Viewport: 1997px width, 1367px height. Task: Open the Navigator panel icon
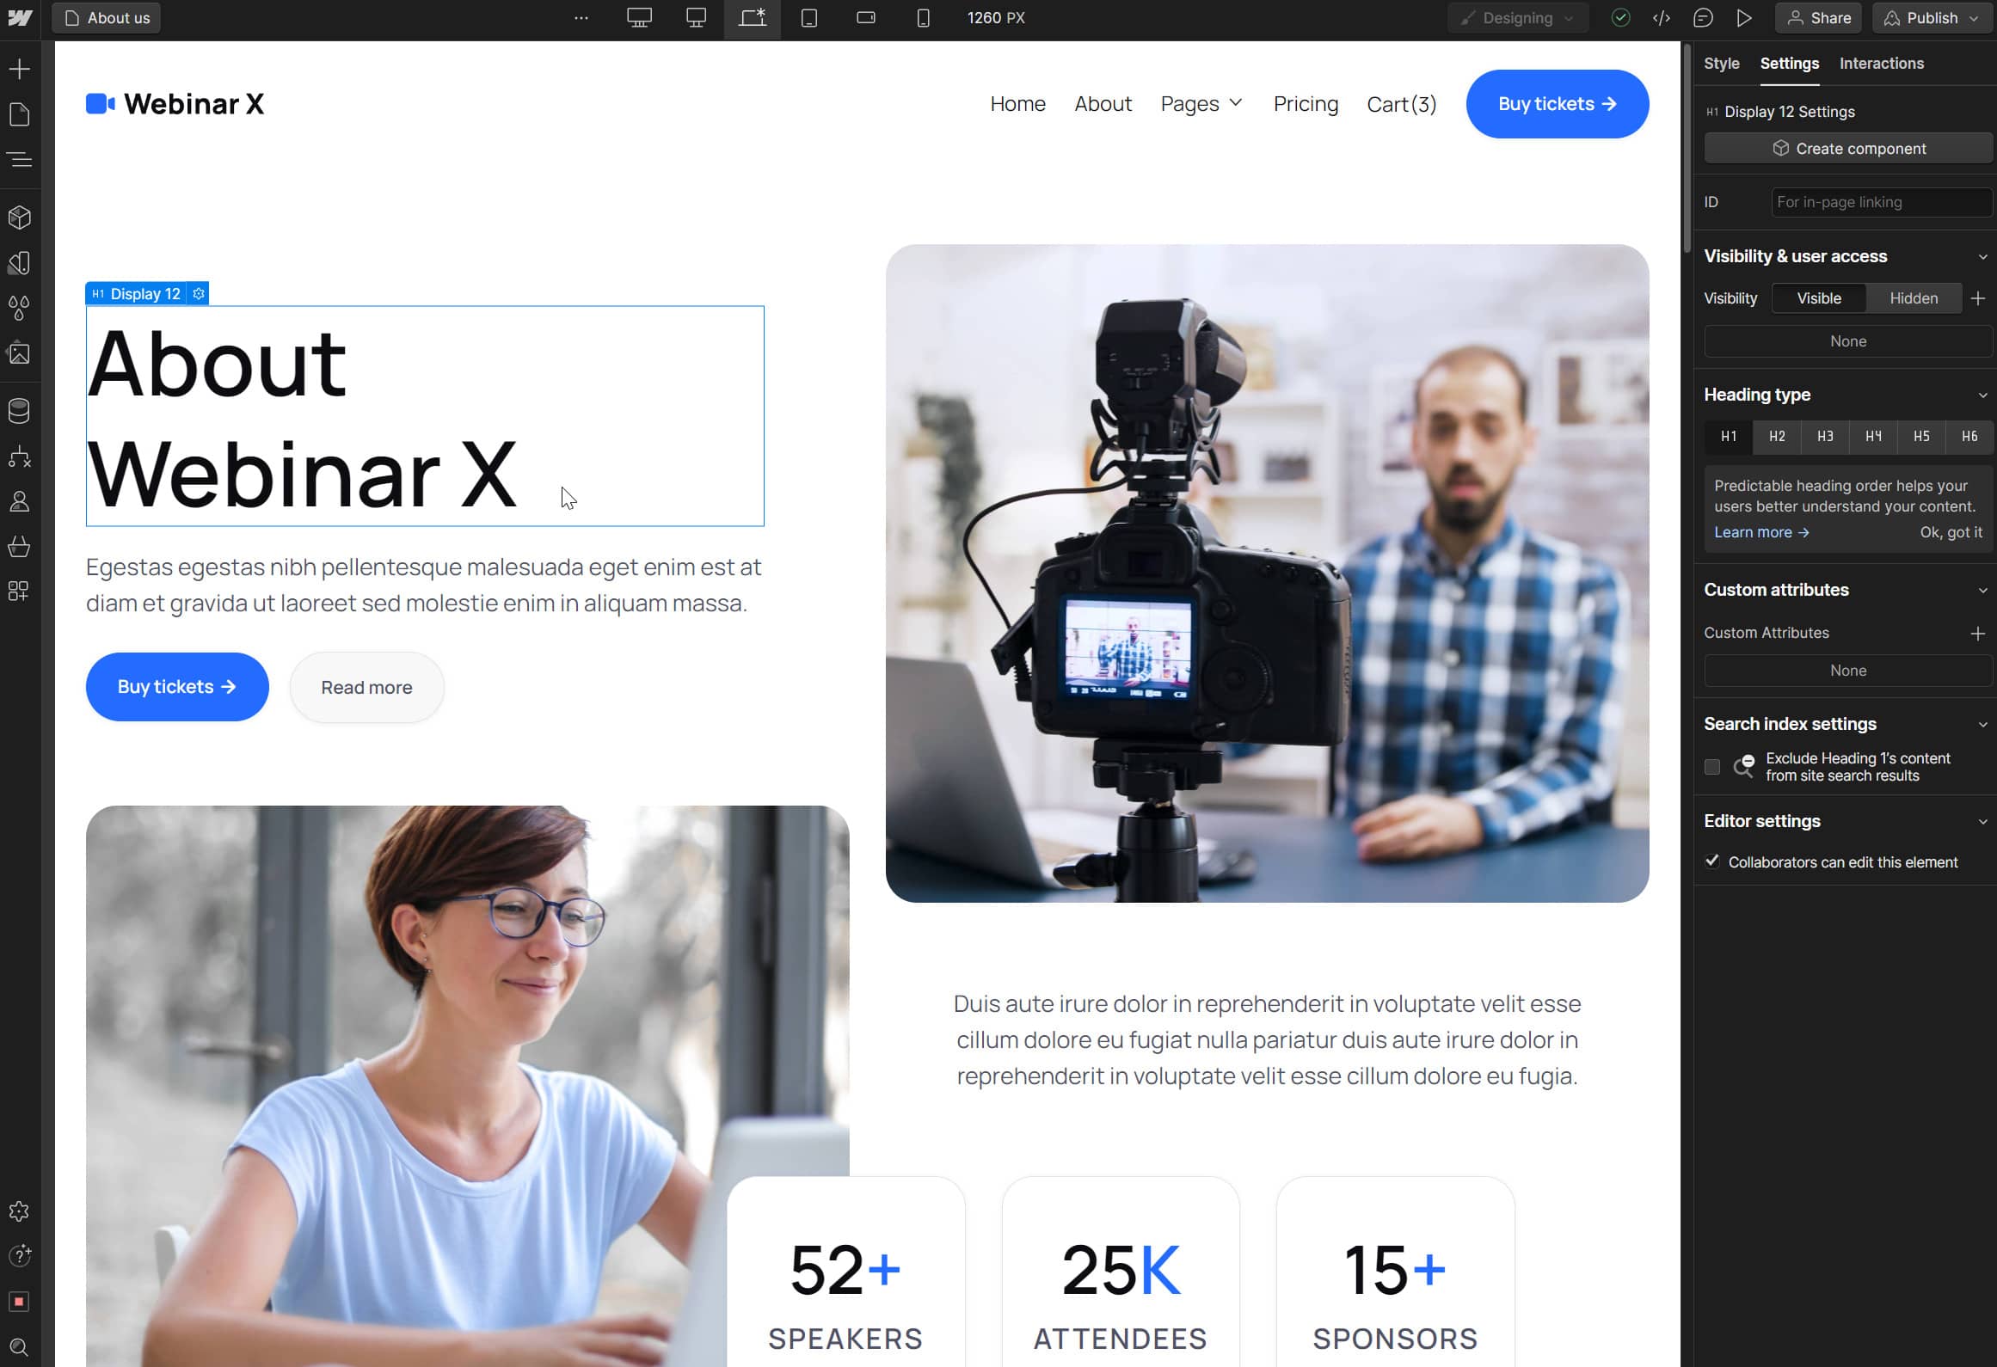click(19, 159)
